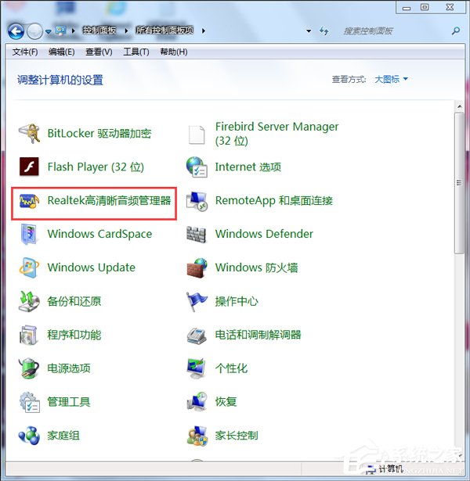The width and height of the screenshot is (470, 481).
Task: Click the RemoteApp 和桌面连接 icon
Action: pos(197,201)
